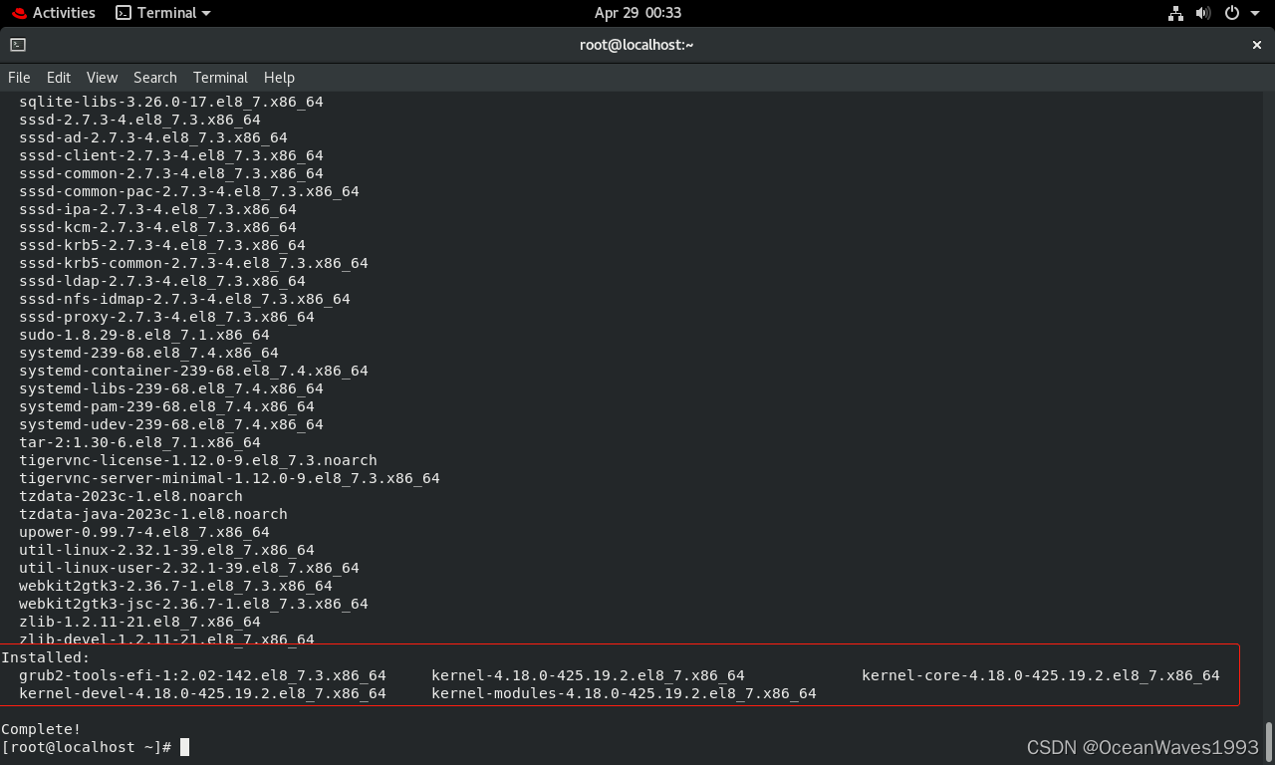Image resolution: width=1275 pixels, height=765 pixels.
Task: Open the Edit menu
Action: coord(59,78)
